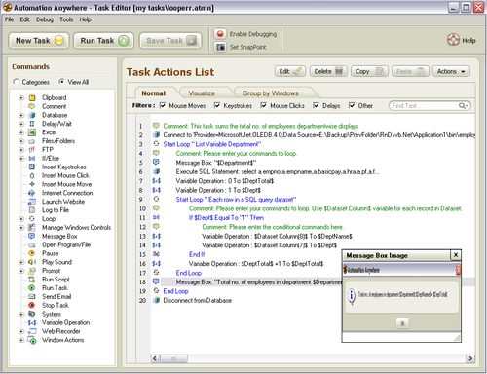Expand the Excel tree node
The image size is (487, 374).
21,132
